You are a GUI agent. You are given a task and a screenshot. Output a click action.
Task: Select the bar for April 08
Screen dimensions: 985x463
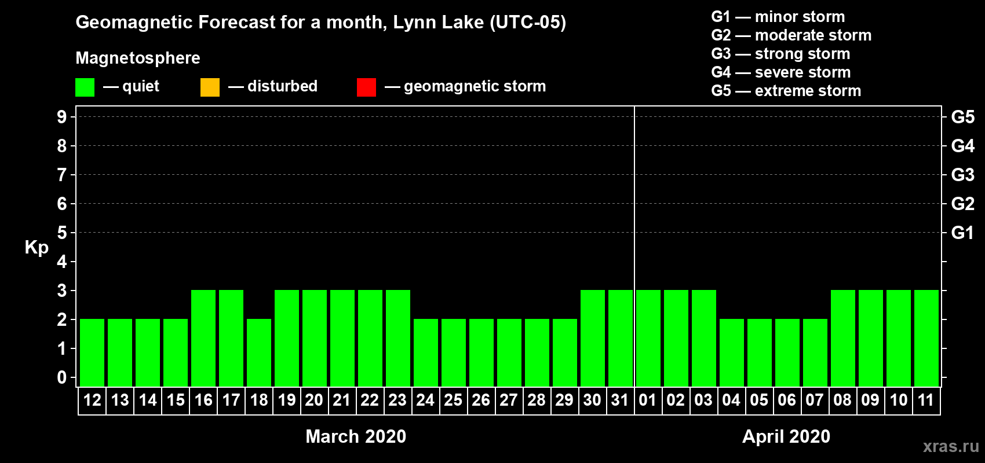tap(843, 338)
